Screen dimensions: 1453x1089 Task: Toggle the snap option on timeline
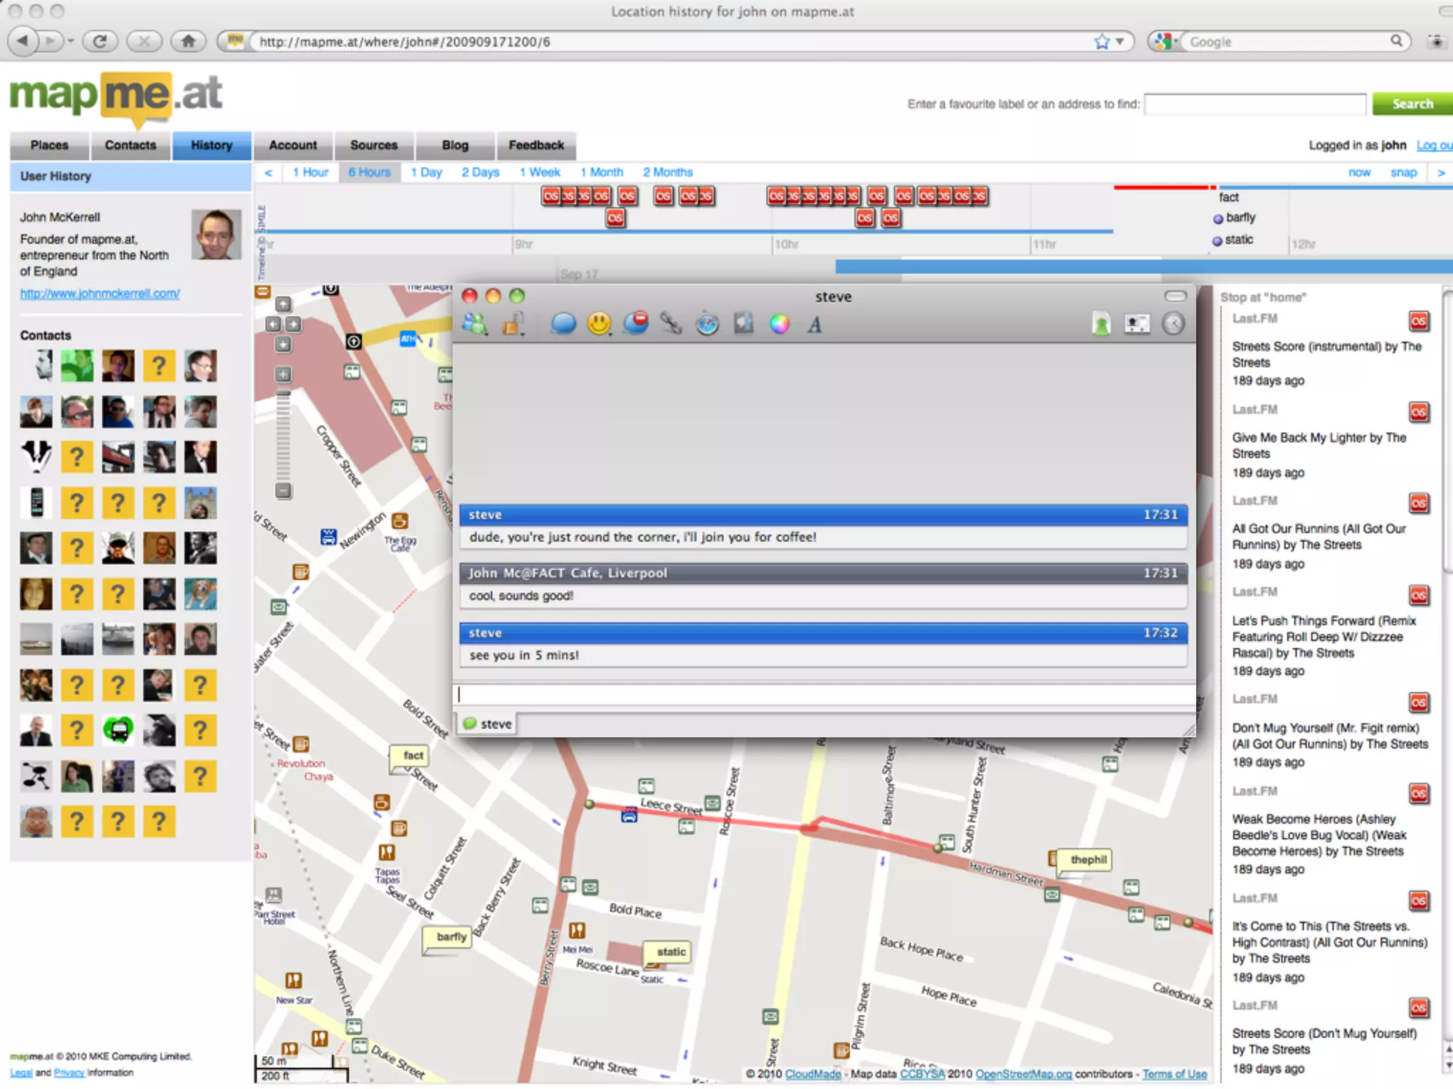1403,172
